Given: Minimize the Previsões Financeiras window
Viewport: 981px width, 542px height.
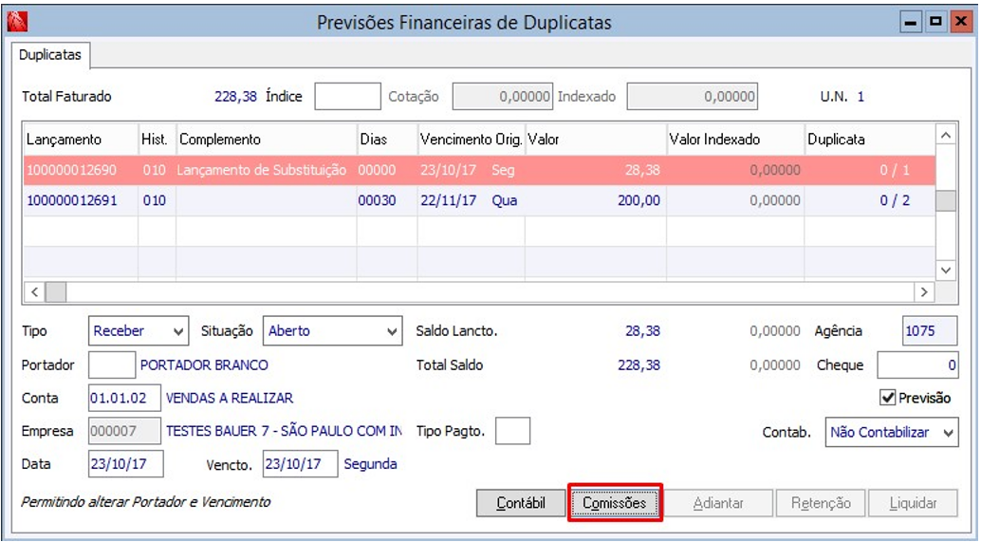Looking at the screenshot, I should click(911, 22).
